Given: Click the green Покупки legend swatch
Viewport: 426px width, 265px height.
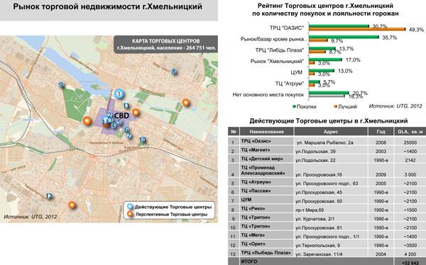Looking at the screenshot, I should pyautogui.click(x=294, y=106).
